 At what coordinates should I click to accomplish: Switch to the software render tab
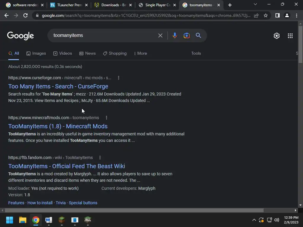pyautogui.click(x=23, y=5)
